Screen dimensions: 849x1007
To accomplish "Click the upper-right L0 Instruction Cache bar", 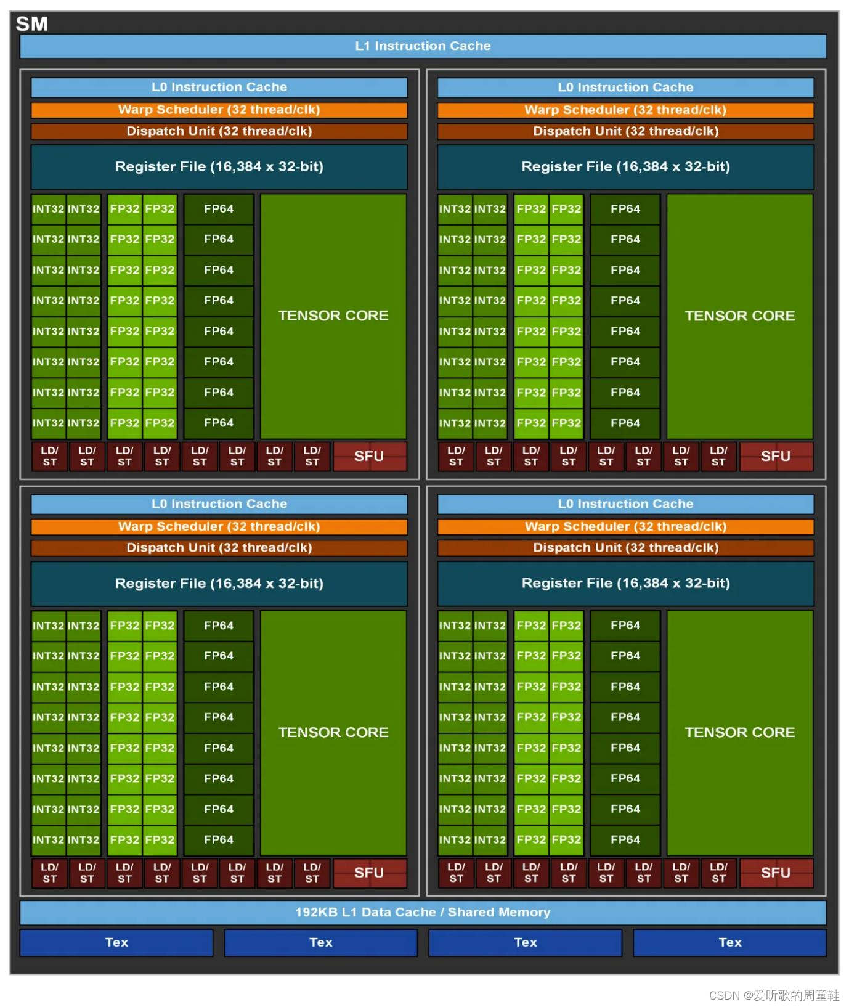I will coord(625,88).
